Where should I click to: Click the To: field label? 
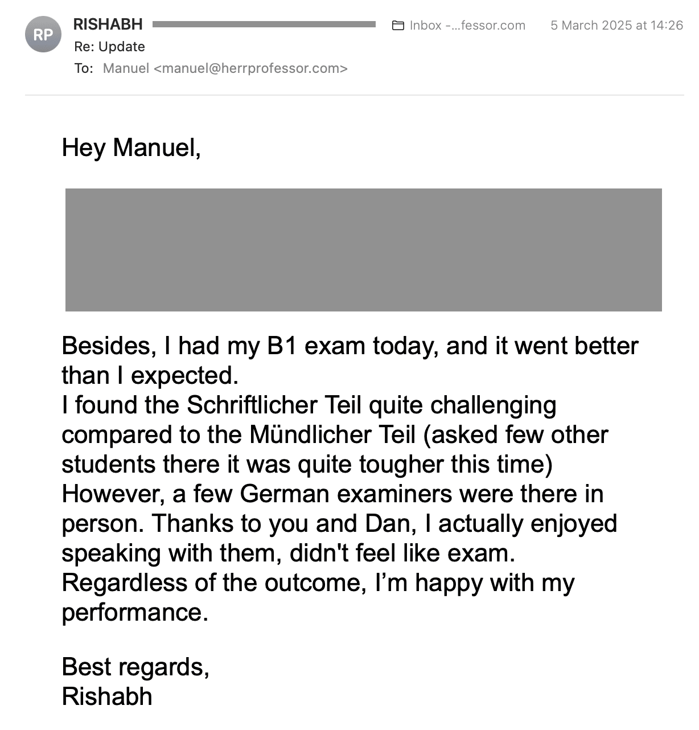[x=84, y=68]
